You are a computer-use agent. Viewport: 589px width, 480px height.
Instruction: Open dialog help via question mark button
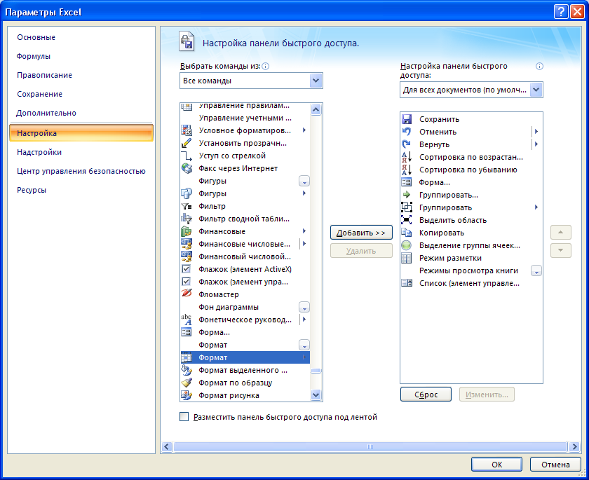tap(560, 12)
